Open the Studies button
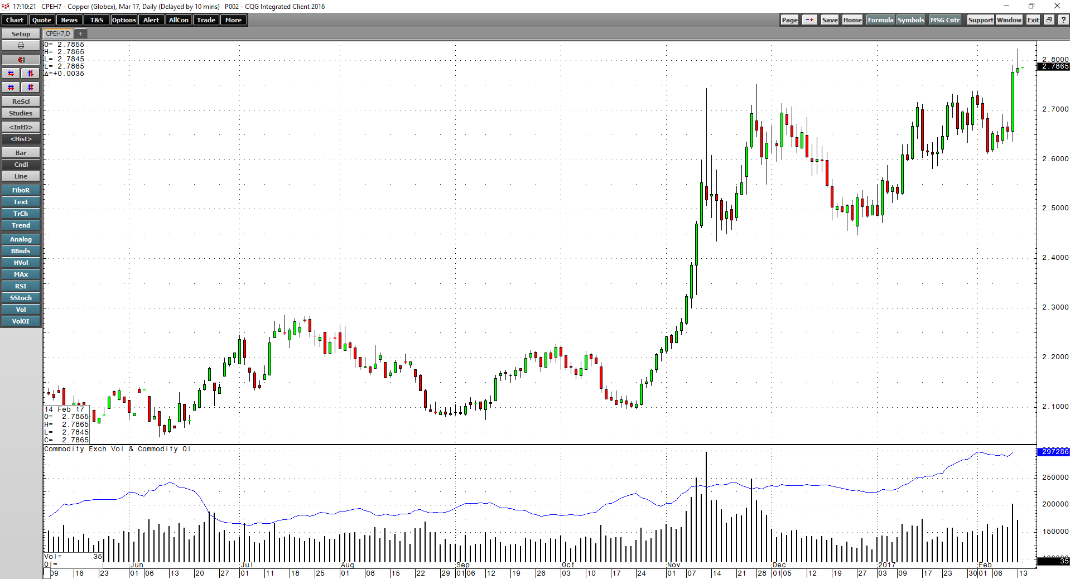The width and height of the screenshot is (1070, 579). (x=21, y=113)
